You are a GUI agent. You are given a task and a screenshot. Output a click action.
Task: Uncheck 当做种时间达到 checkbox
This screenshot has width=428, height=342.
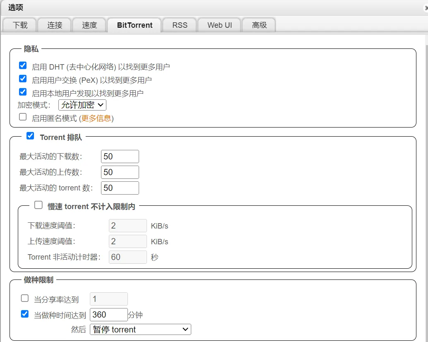click(x=25, y=314)
